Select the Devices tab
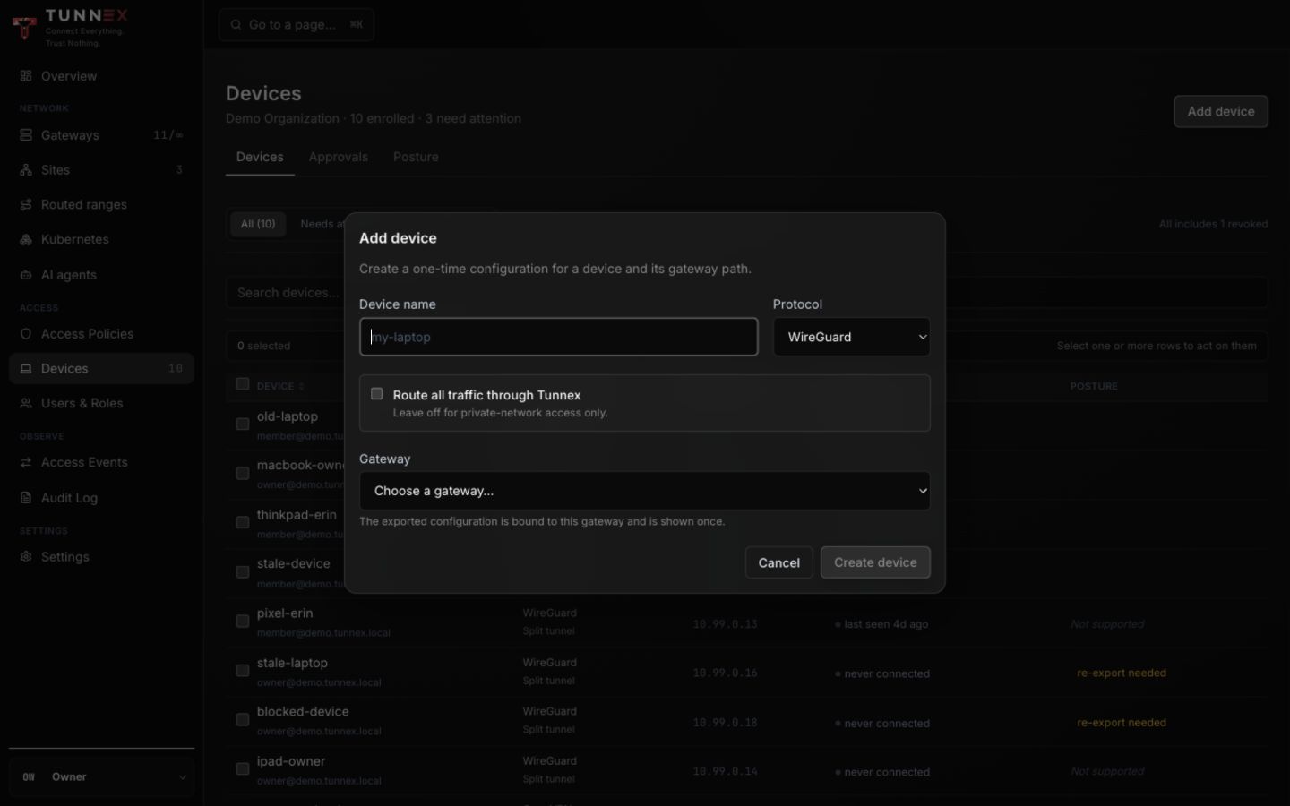This screenshot has width=1290, height=806. 260,157
